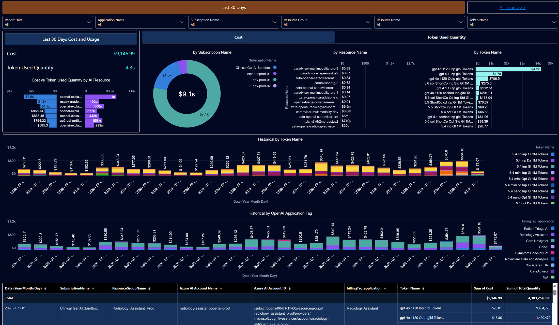
Task: Click NovaCare EHR legend swatch
Action: pyautogui.click(x=552, y=265)
